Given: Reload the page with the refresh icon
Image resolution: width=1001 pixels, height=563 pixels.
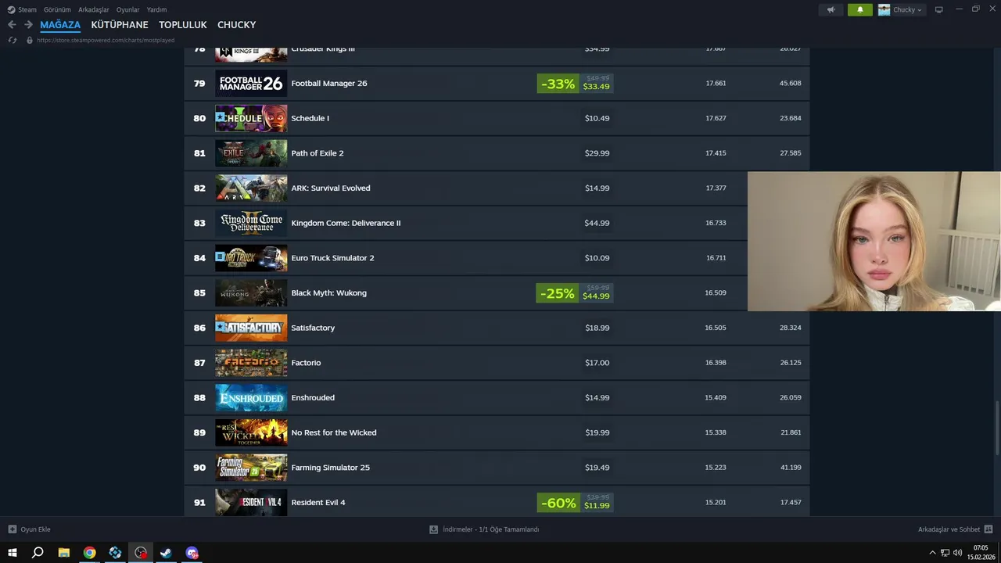Looking at the screenshot, I should (x=13, y=40).
